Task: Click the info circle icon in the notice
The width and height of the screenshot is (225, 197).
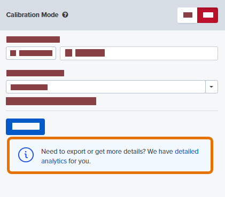Action: pyautogui.click(x=26, y=155)
